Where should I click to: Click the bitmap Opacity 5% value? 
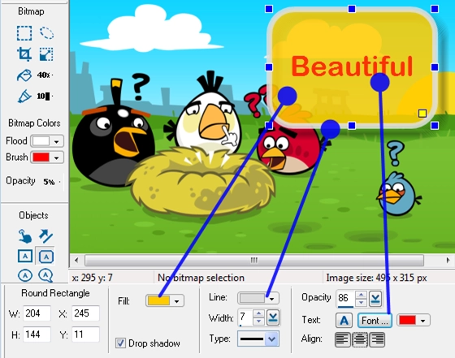pyautogui.click(x=49, y=182)
